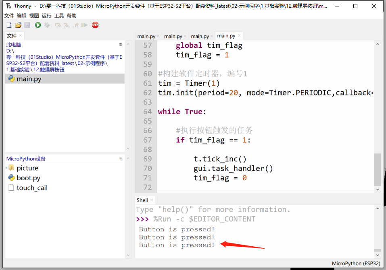Viewport: 386px width, 270px height.
Task: Switch to the first main.py tab
Action: 146,36
